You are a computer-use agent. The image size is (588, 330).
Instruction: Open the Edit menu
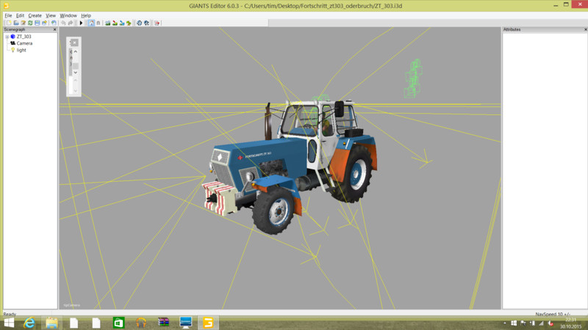click(20, 15)
